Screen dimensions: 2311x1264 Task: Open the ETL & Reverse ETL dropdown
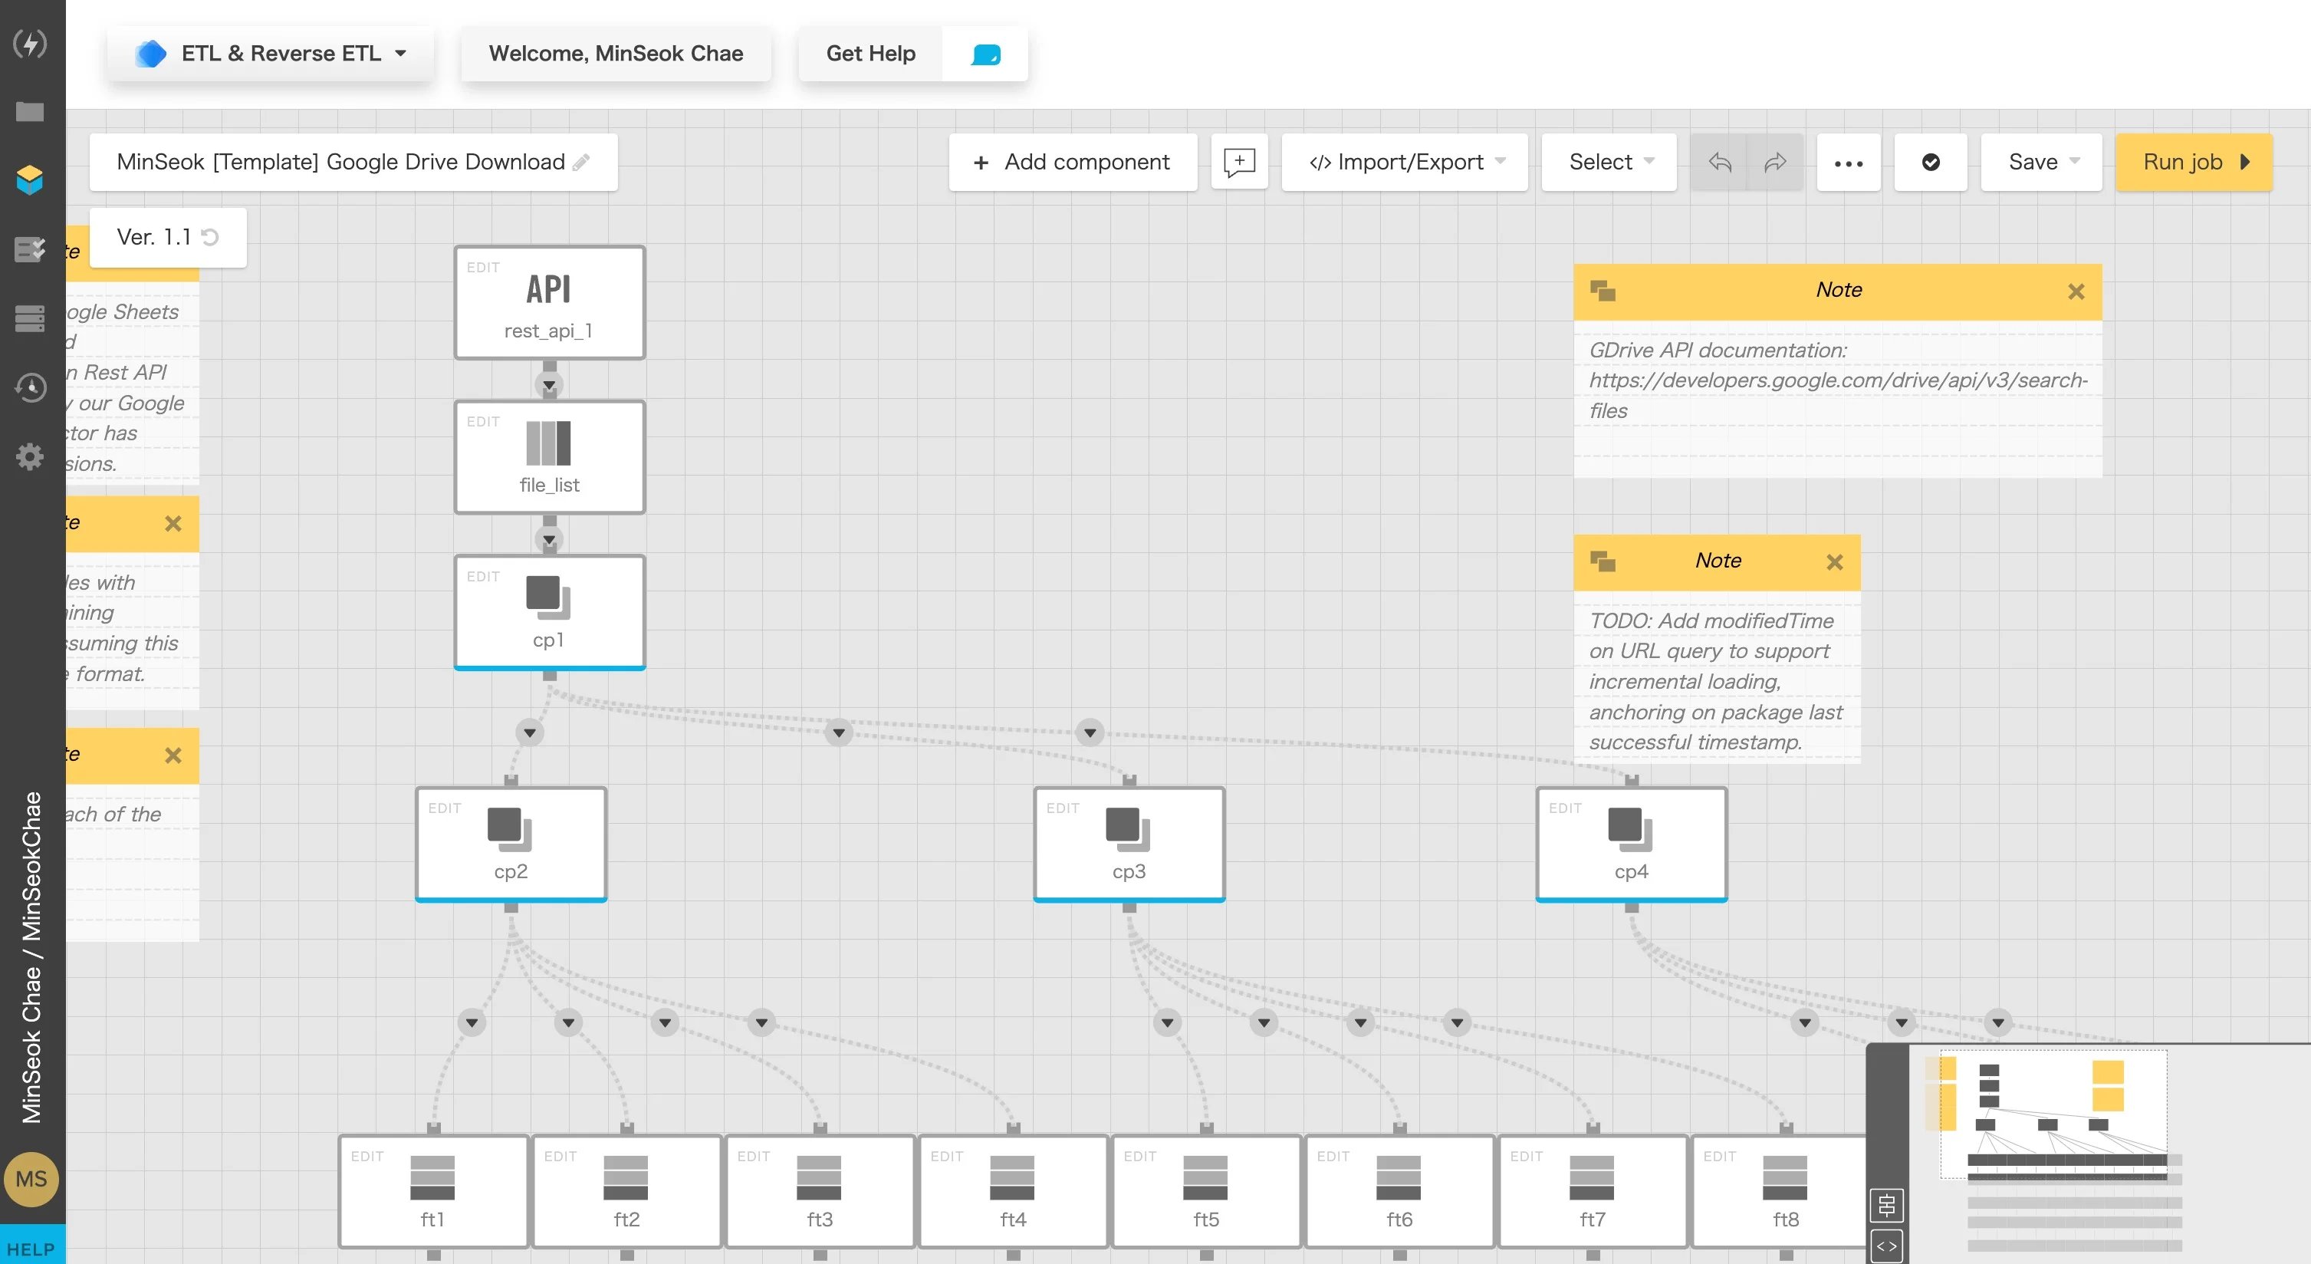270,54
